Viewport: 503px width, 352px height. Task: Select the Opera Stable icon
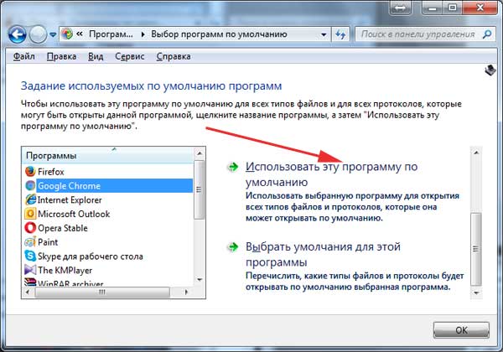[x=30, y=228]
